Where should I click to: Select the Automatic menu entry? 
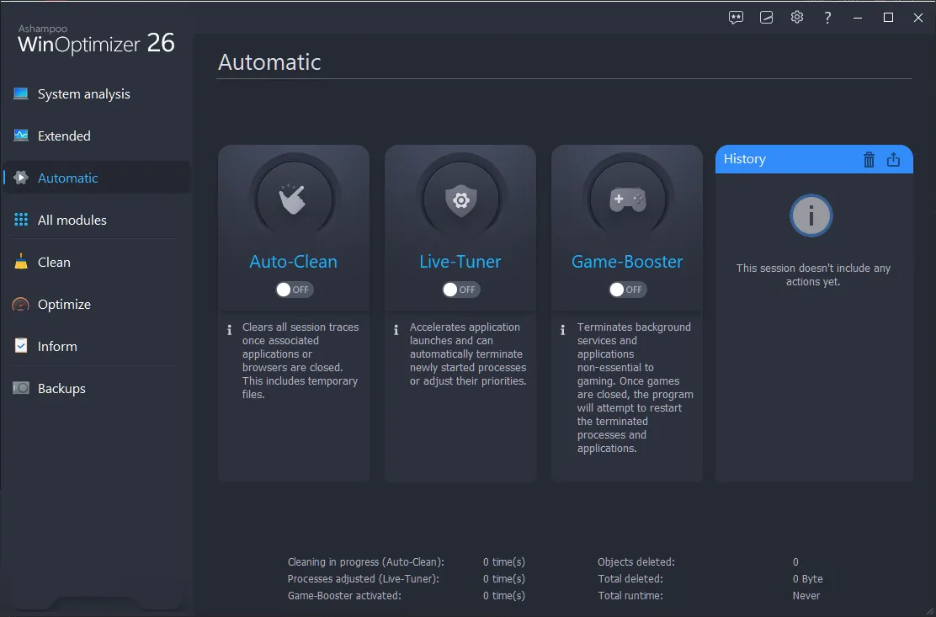coord(67,178)
